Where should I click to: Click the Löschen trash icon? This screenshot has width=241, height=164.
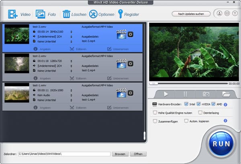[x=66, y=14]
